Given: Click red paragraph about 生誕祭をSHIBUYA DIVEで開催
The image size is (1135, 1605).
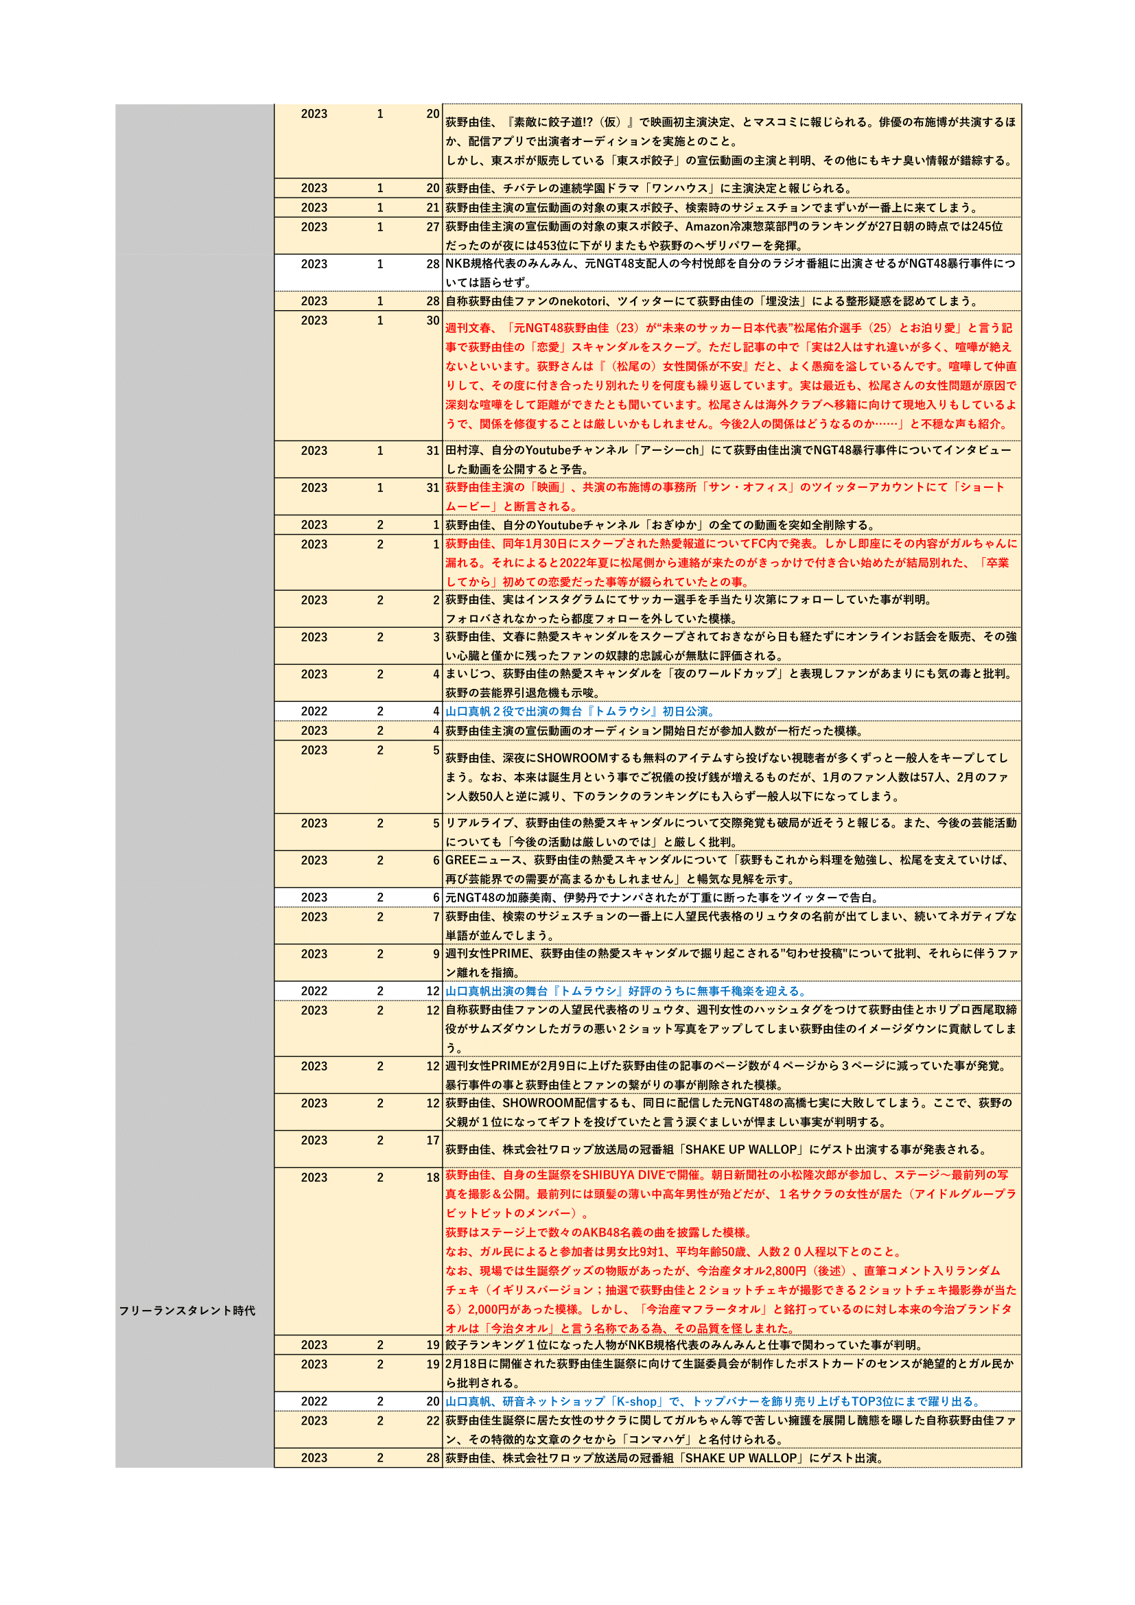Looking at the screenshot, I should 731,1252.
